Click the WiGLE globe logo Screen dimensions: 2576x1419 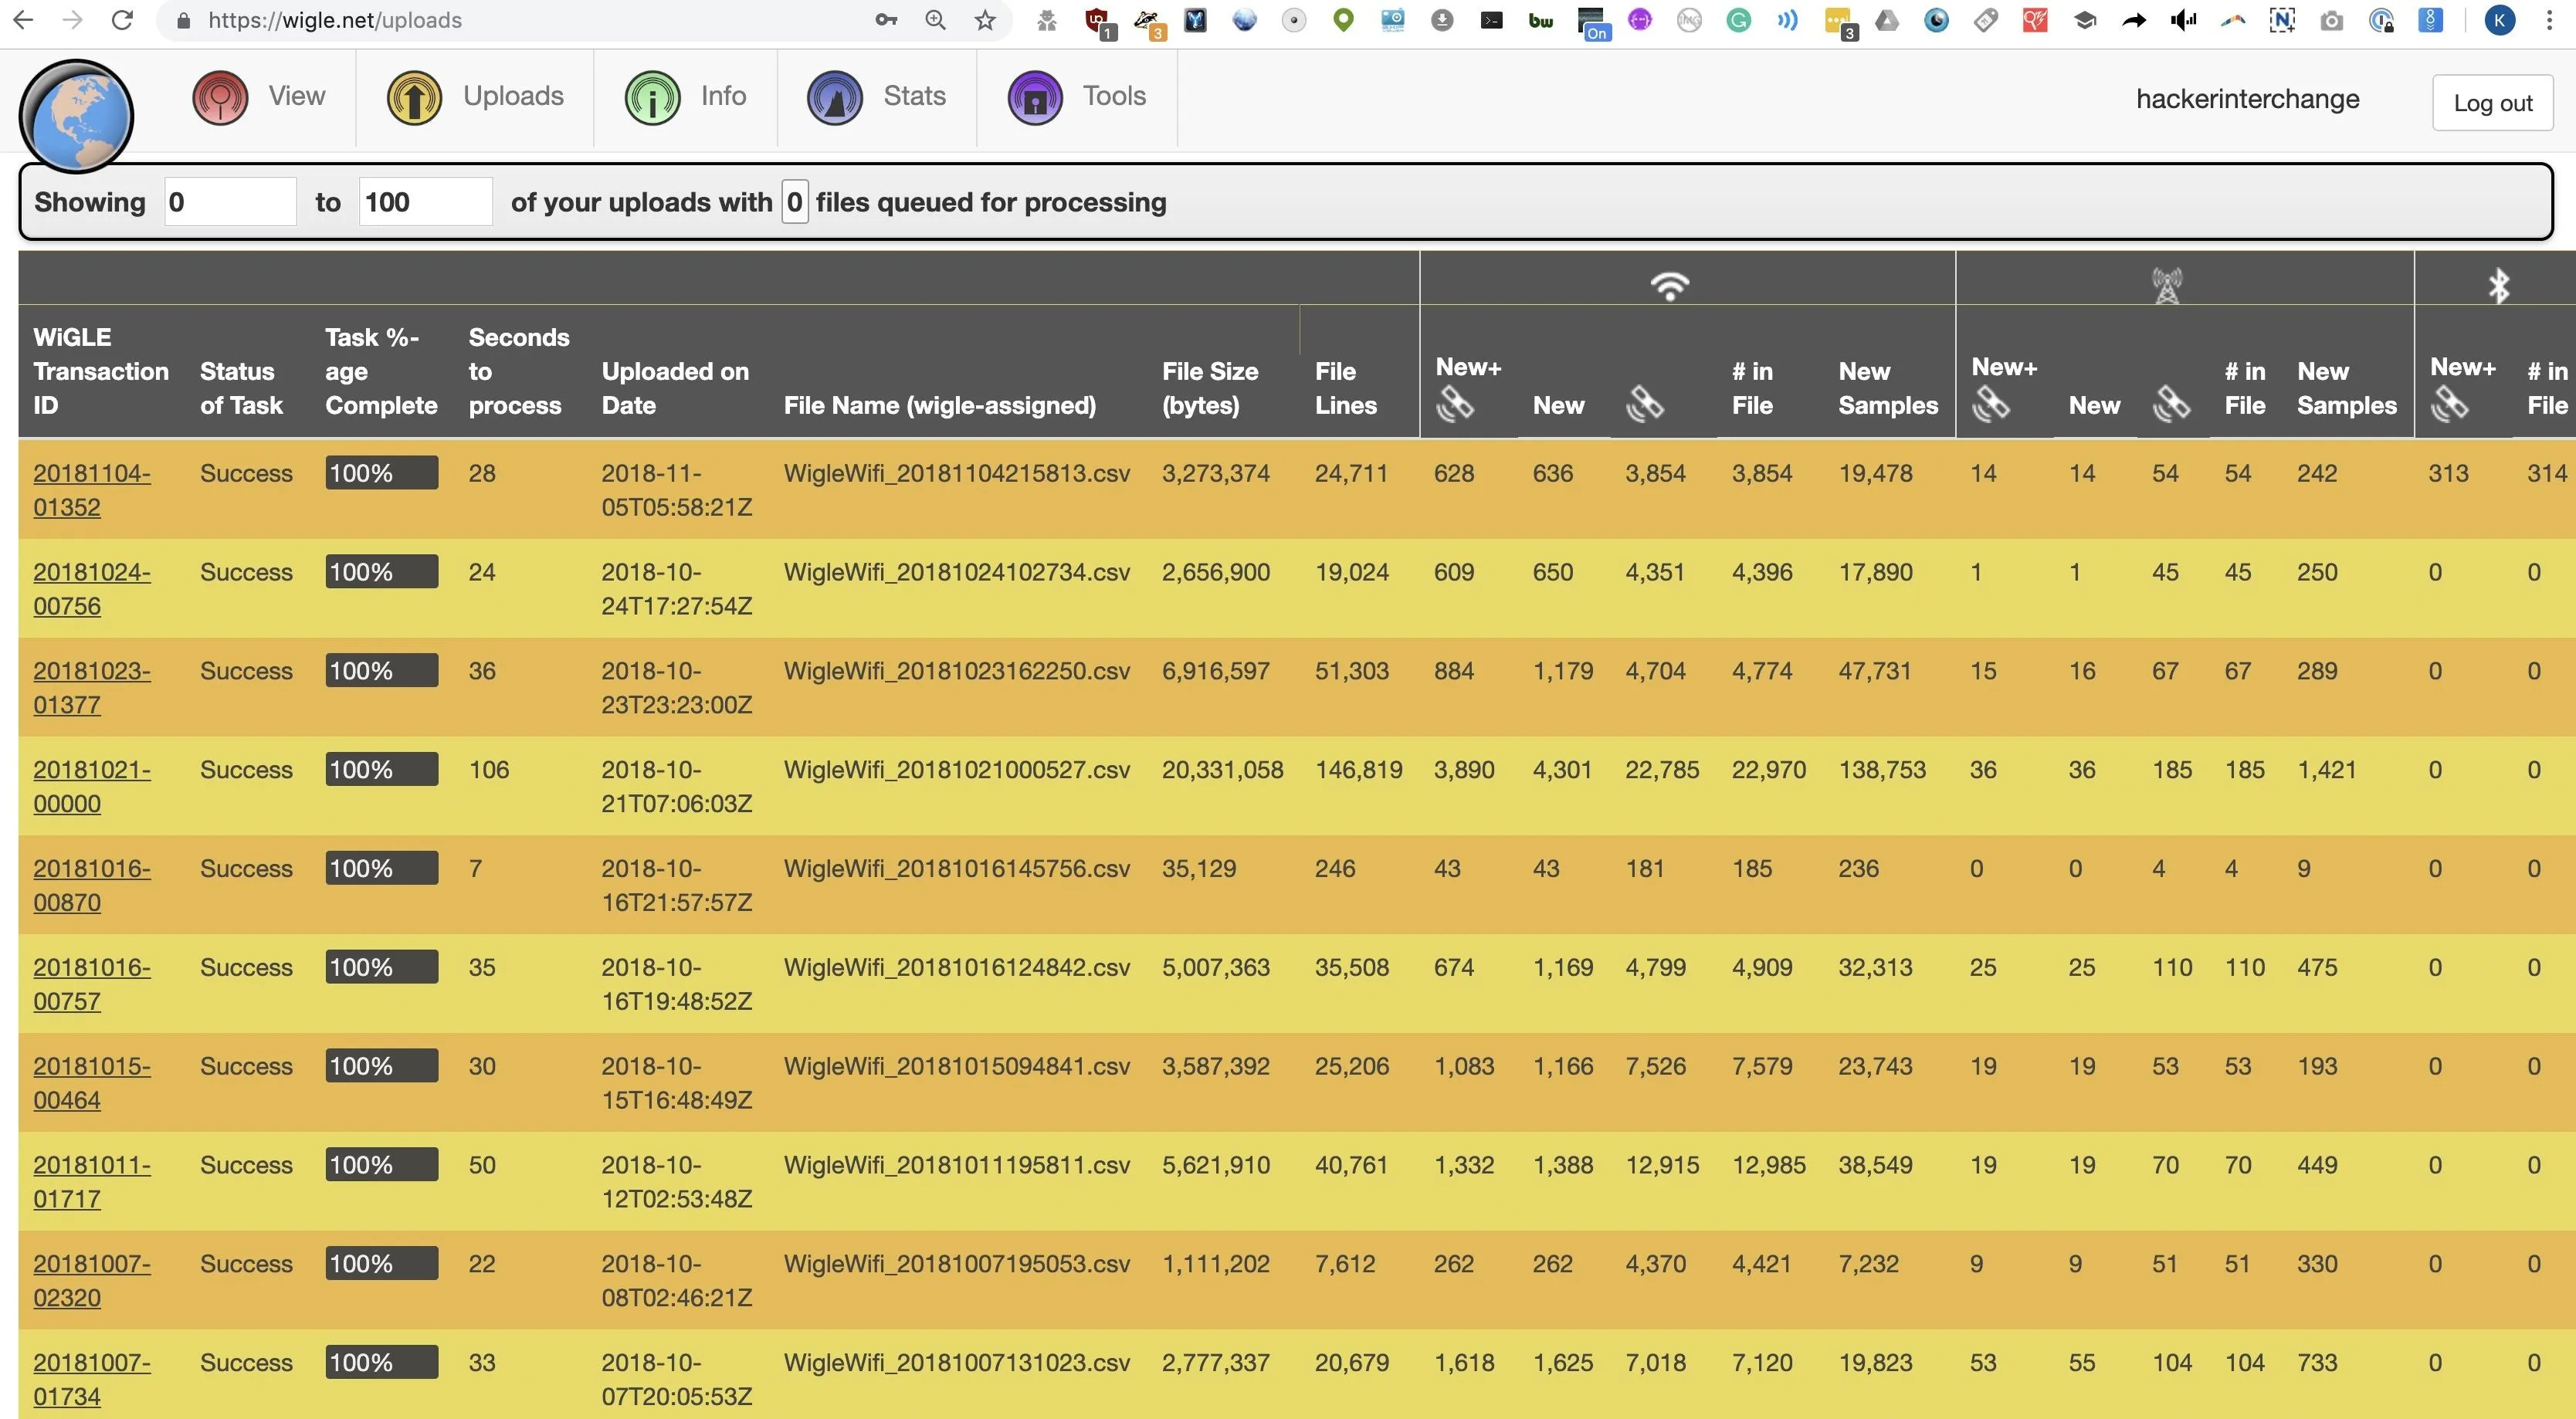[x=76, y=116]
